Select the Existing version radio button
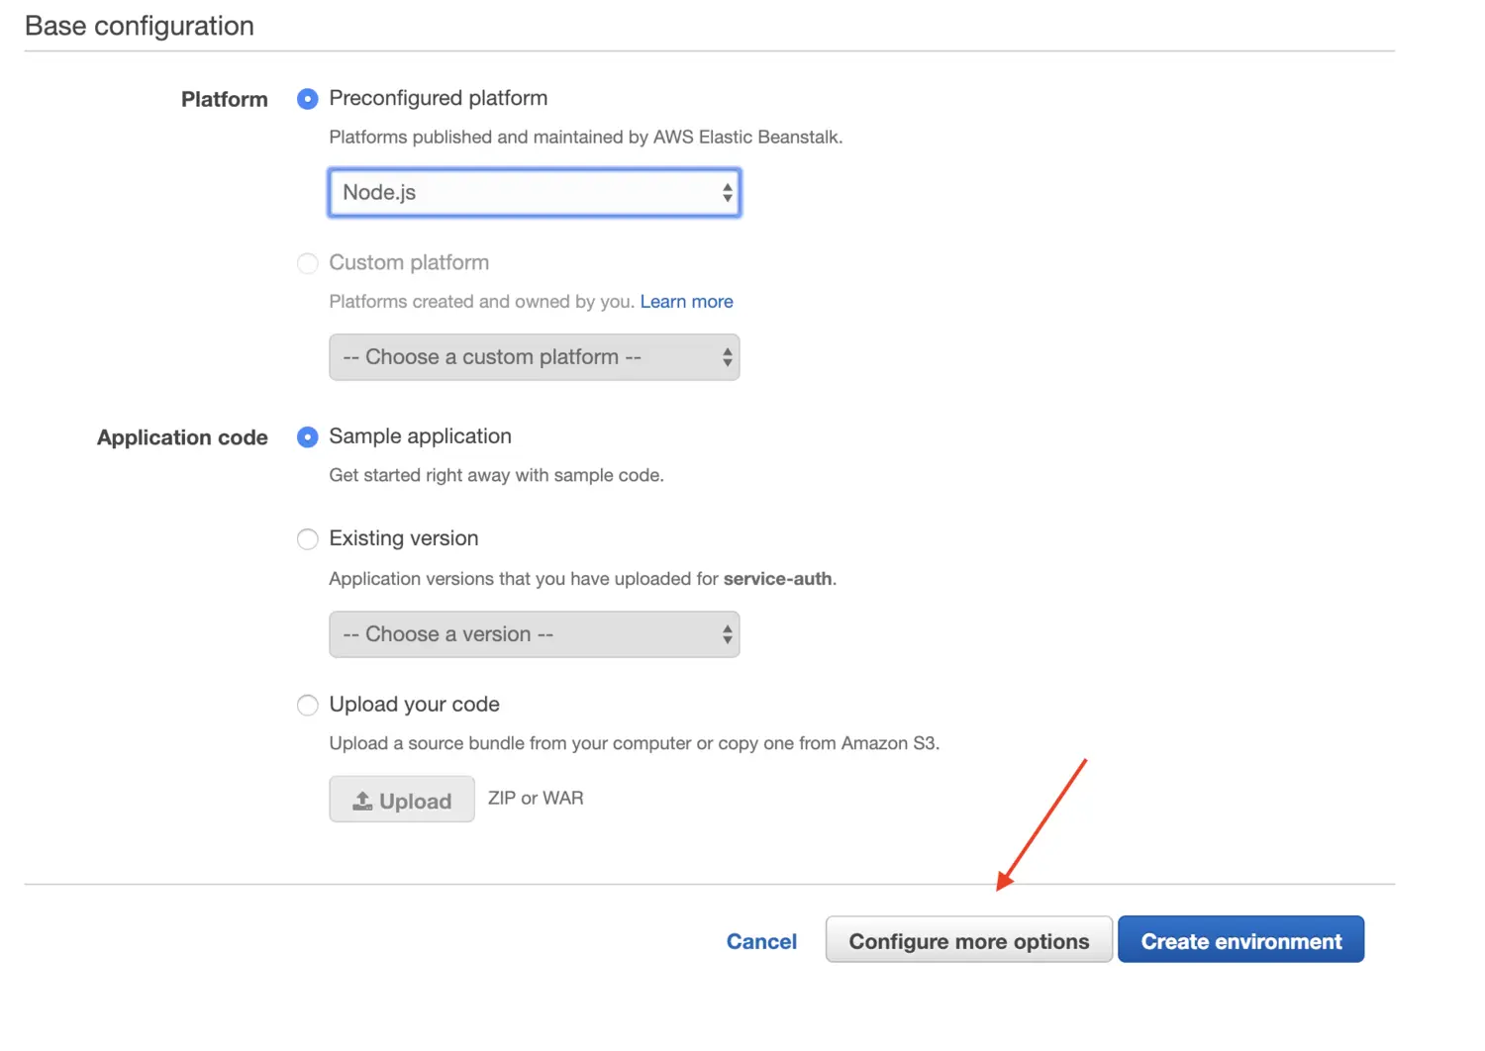Image resolution: width=1485 pixels, height=1051 pixels. coord(308,539)
